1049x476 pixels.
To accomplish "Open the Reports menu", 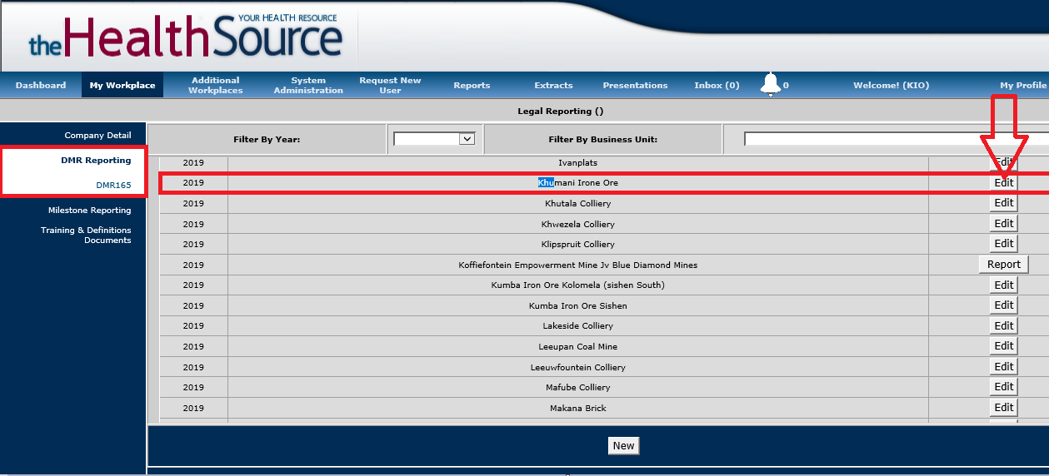I will (472, 85).
